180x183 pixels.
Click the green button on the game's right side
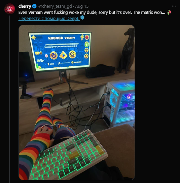[x=86, y=45]
